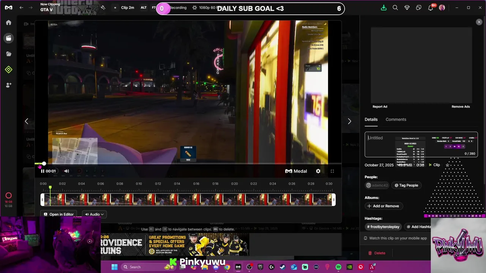Image resolution: width=486 pixels, height=273 pixels.
Task: Open Discord from the taskbar
Action: coord(216,267)
